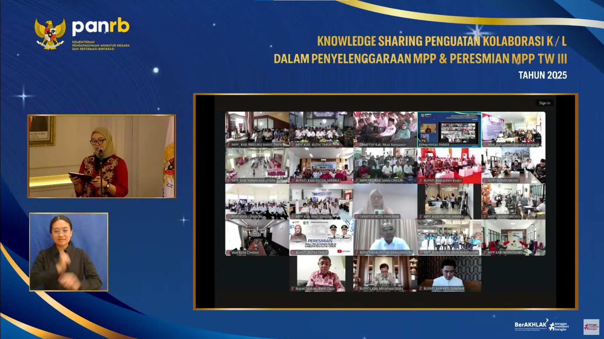Click the BUPATI_KAB.KEPL.SANGIHE participant tile
604x339 pixels.
click(449, 273)
